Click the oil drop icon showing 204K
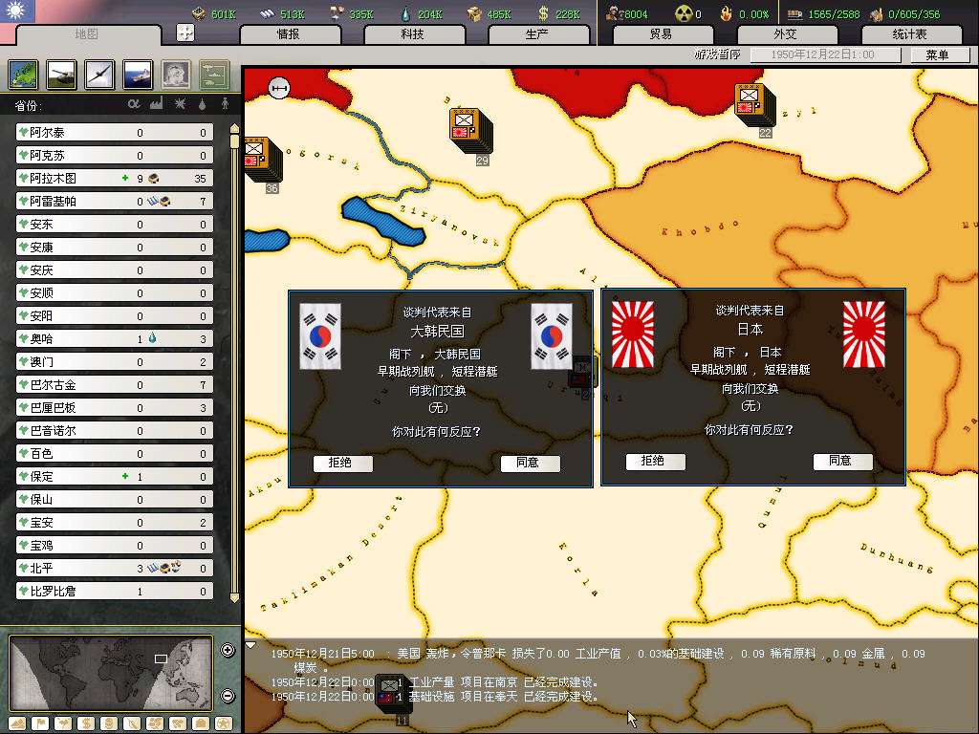Screen dimensions: 979x734 coord(405,13)
